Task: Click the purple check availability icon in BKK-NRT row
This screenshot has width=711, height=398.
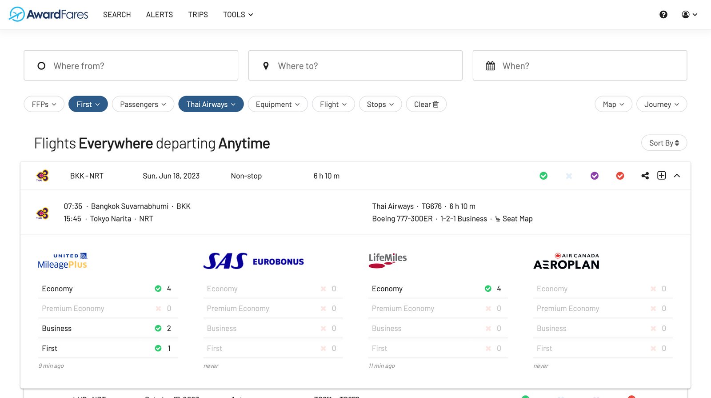Action: pyautogui.click(x=595, y=176)
